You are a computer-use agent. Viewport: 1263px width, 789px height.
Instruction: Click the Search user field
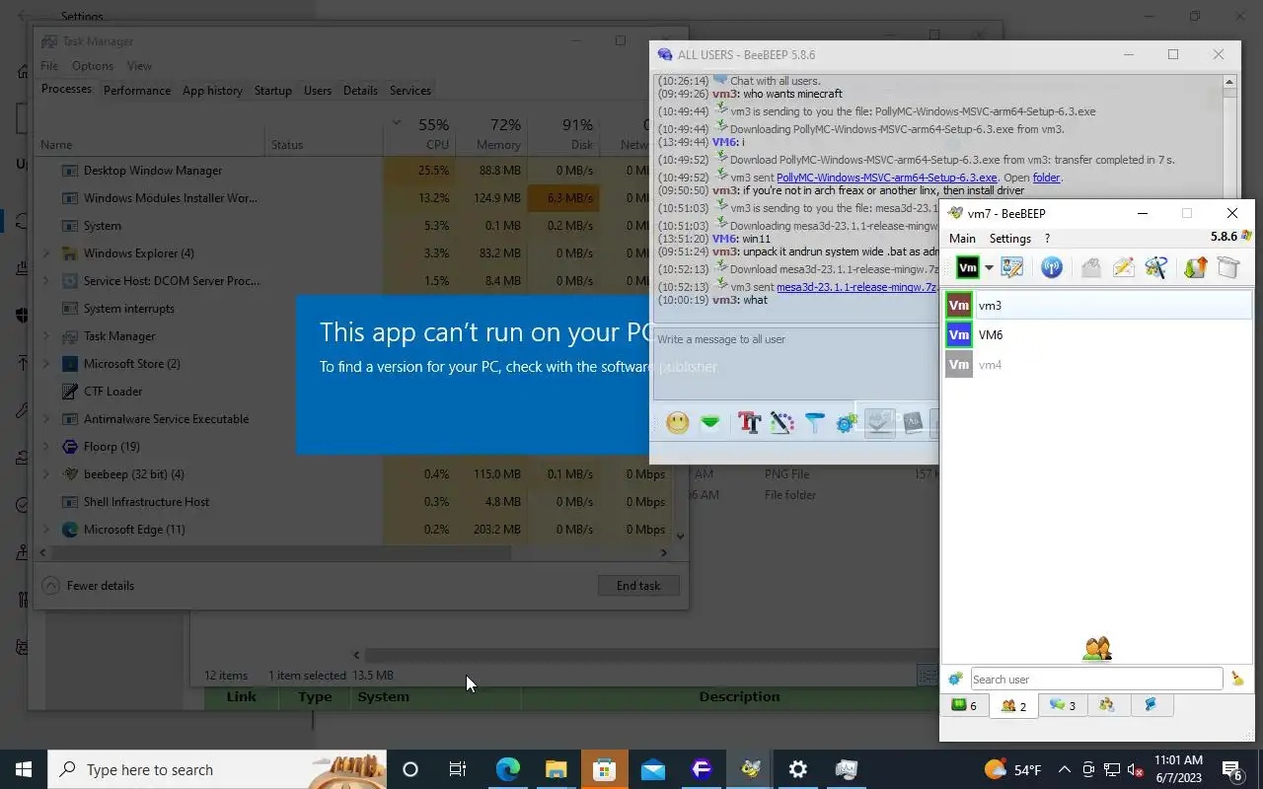click(x=1096, y=679)
